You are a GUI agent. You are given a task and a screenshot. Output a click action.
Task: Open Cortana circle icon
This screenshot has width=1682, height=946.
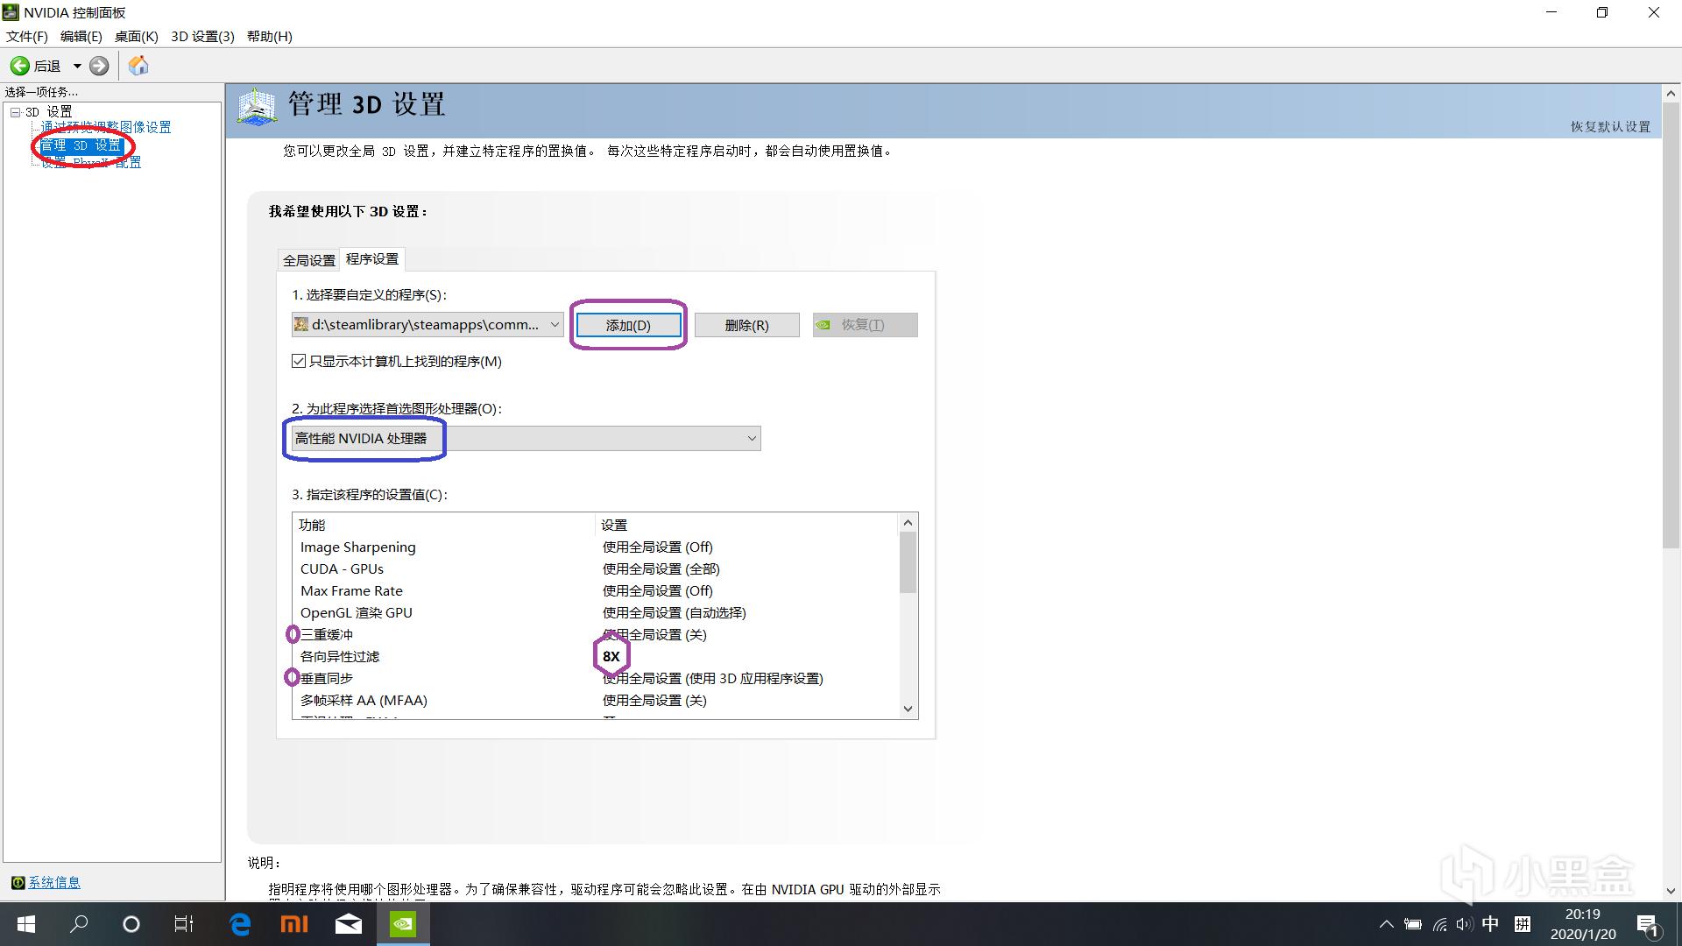pyautogui.click(x=131, y=924)
